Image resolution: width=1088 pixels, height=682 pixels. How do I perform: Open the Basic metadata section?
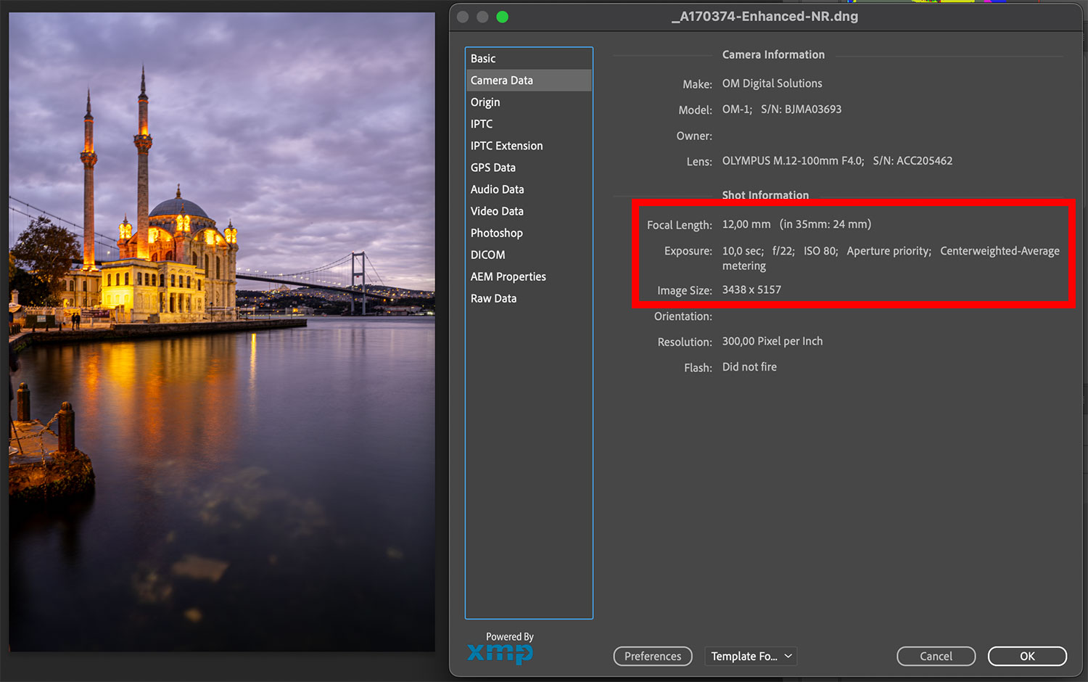tap(483, 59)
